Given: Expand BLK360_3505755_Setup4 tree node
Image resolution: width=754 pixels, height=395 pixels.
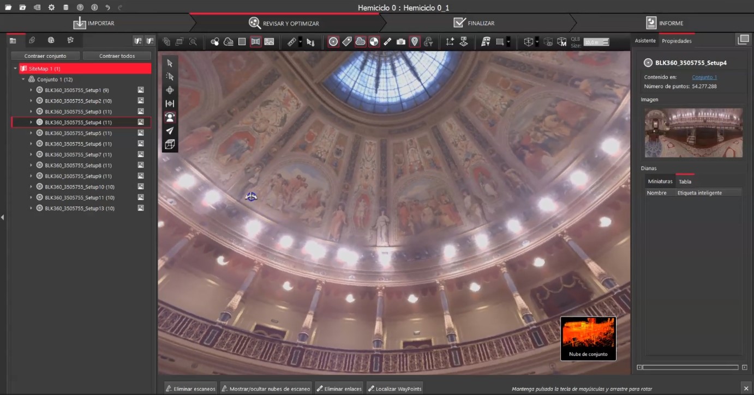Looking at the screenshot, I should 31,122.
